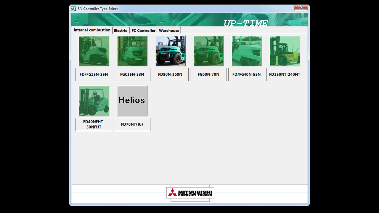Select the FGC15N-33N forklift image
Viewport: 379px width, 213px height.
pos(132,51)
